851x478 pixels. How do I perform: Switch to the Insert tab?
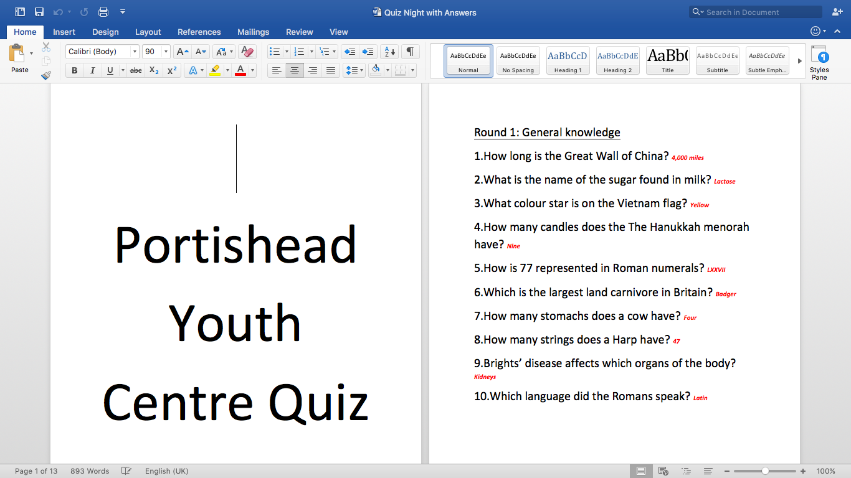click(64, 32)
